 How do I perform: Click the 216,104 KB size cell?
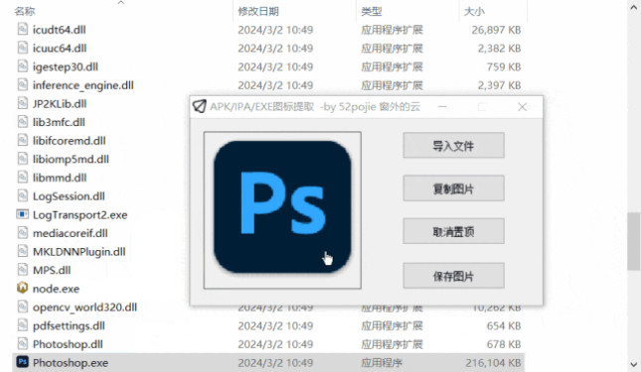(x=493, y=363)
